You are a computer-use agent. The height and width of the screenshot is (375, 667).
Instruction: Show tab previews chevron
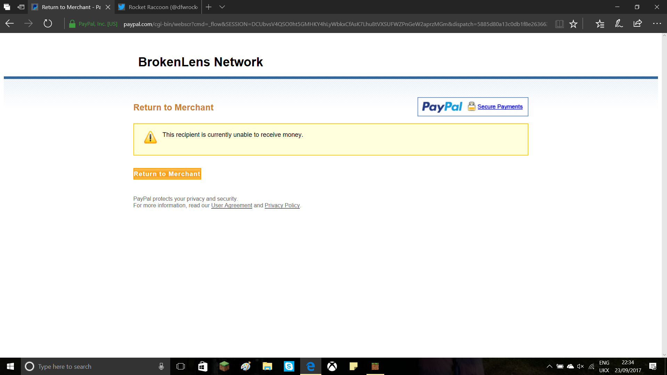[222, 7]
